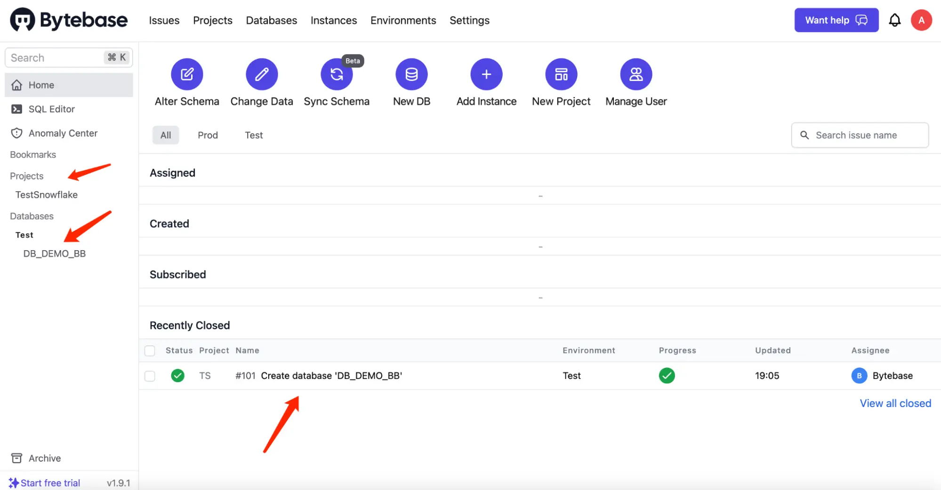Switch to the Test environment tab
Viewport: 941px width, 490px height.
click(x=254, y=135)
